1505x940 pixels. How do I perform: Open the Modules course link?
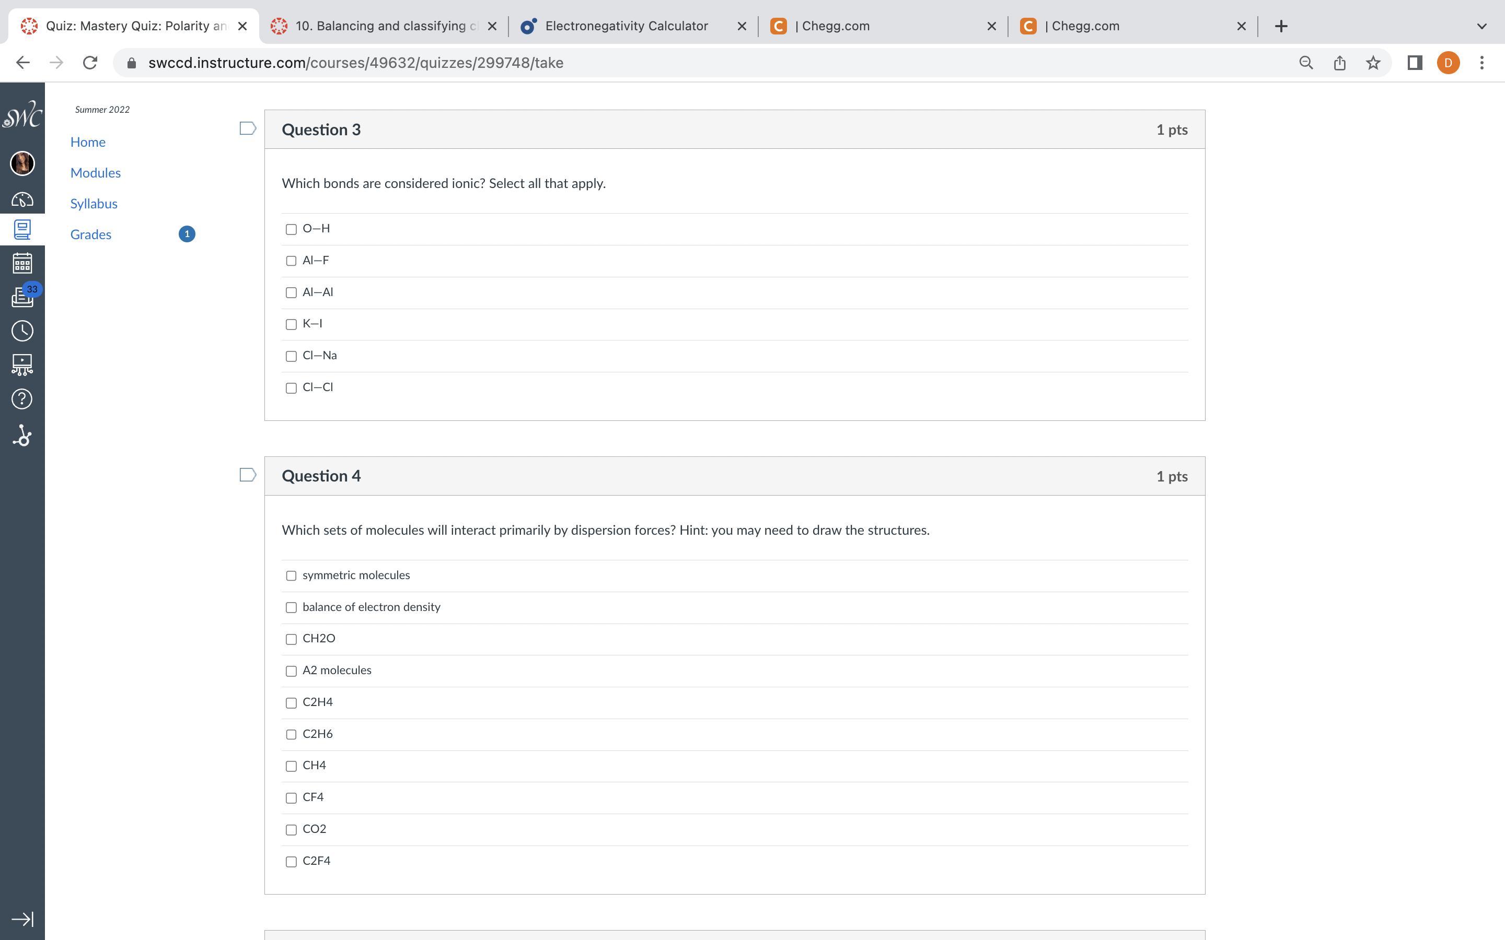point(95,173)
